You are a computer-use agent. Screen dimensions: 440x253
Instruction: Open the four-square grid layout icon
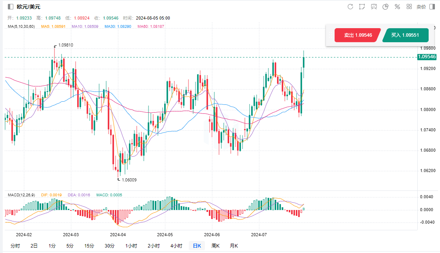409,7
